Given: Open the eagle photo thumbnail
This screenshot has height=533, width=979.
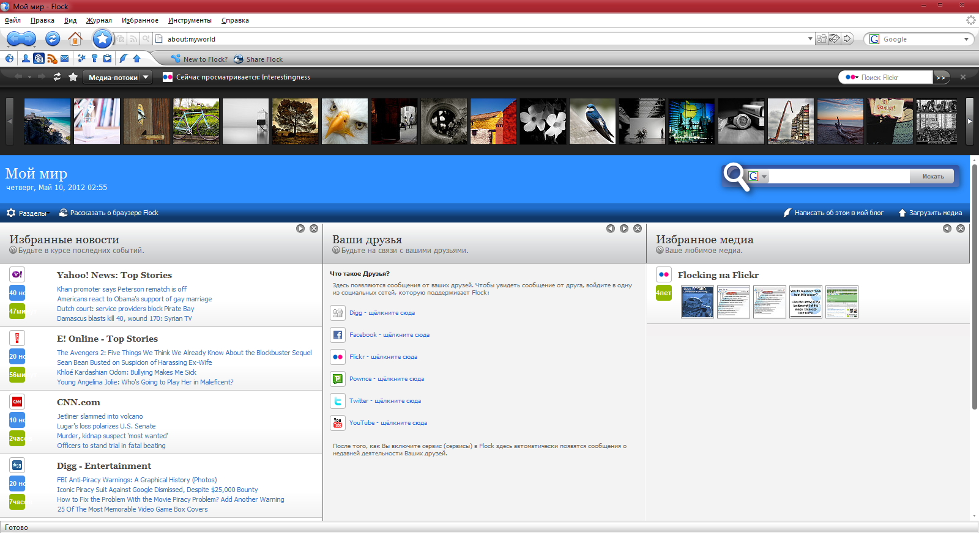Looking at the screenshot, I should (345, 122).
